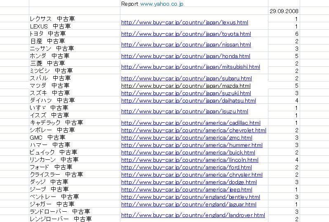Open the hummer.html link
This screenshot has height=222, width=329.
click(192, 145)
